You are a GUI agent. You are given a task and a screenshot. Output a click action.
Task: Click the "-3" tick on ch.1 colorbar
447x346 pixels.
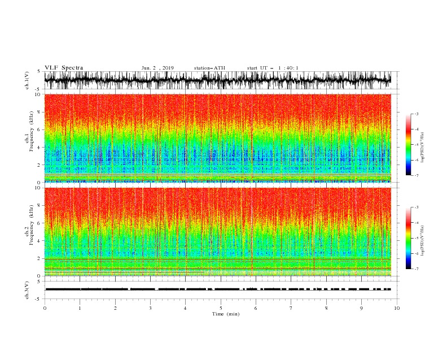416,114
